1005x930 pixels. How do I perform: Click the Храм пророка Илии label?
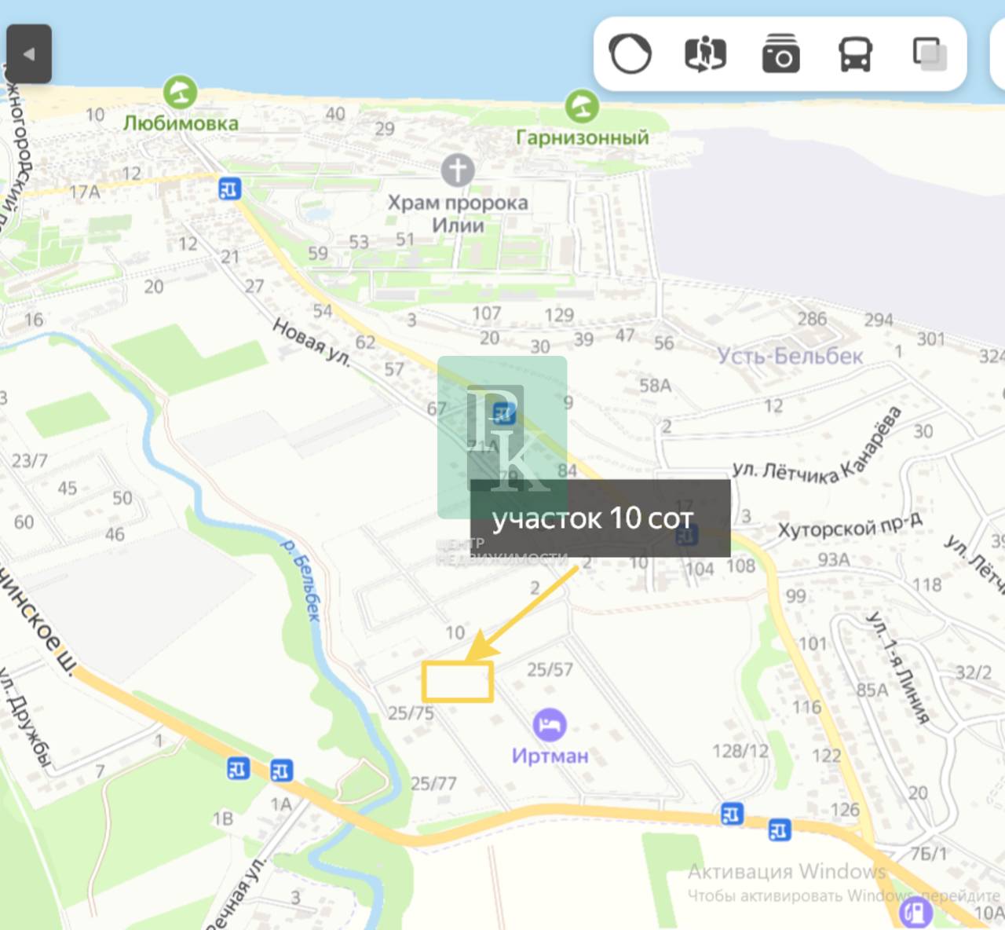tap(458, 214)
